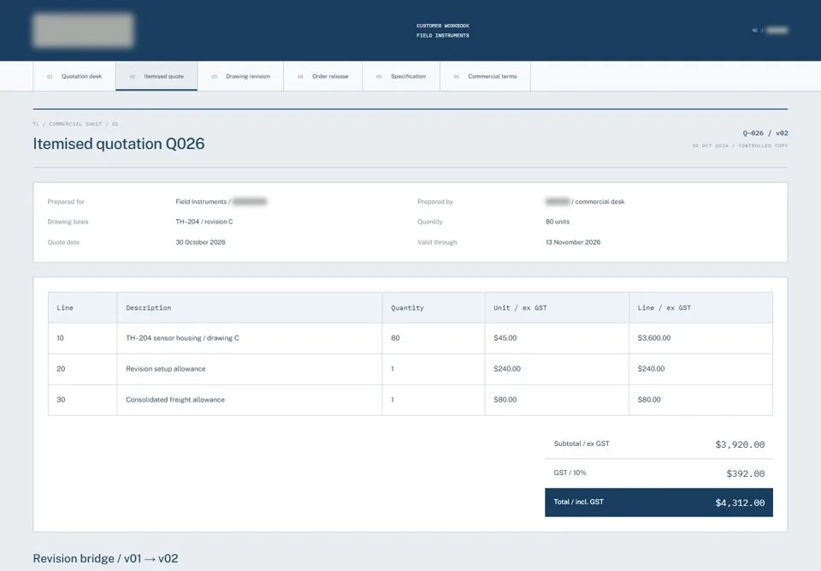The height and width of the screenshot is (571, 821).
Task: Click the total amount '$4,312.00'
Action: (740, 503)
